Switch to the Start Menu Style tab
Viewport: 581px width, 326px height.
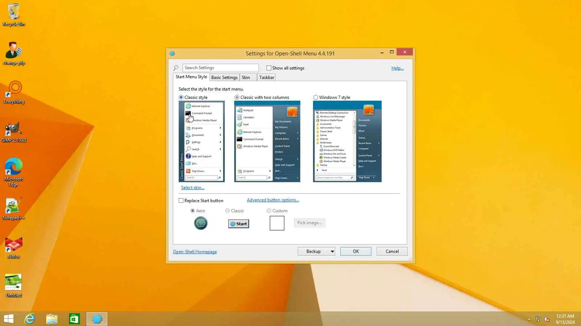[x=191, y=77]
